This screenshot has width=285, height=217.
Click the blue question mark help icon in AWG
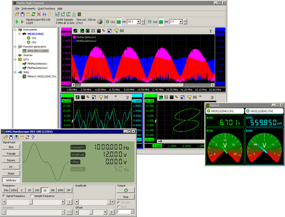pyautogui.click(x=33, y=137)
